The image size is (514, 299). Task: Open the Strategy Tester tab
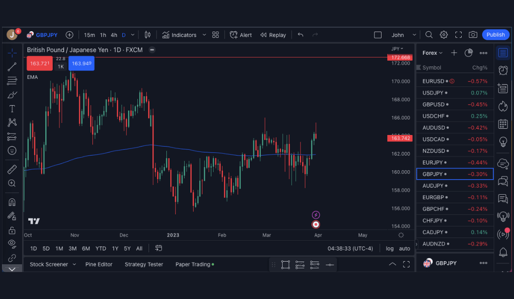tap(144, 264)
